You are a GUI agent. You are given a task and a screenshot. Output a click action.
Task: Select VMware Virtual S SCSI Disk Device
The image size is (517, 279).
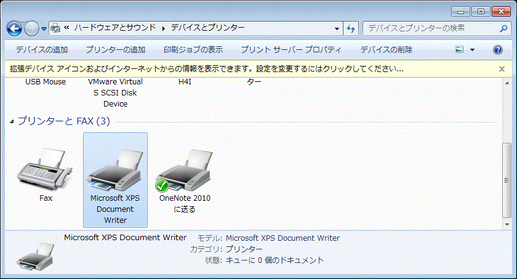click(116, 92)
